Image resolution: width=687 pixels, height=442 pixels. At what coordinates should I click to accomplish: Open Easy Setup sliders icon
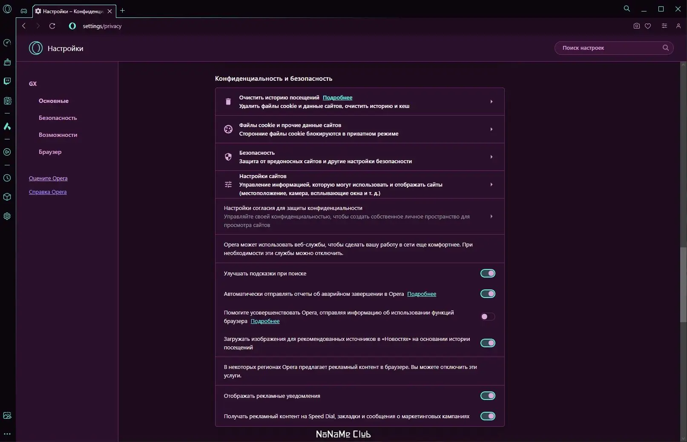pyautogui.click(x=664, y=26)
